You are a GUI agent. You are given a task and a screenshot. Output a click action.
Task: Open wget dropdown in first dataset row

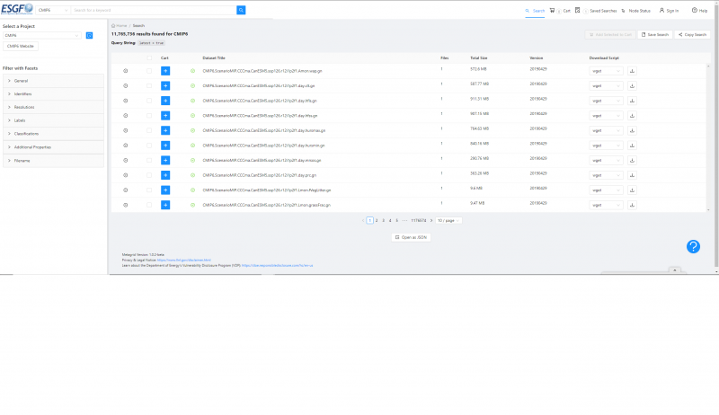(607, 70)
